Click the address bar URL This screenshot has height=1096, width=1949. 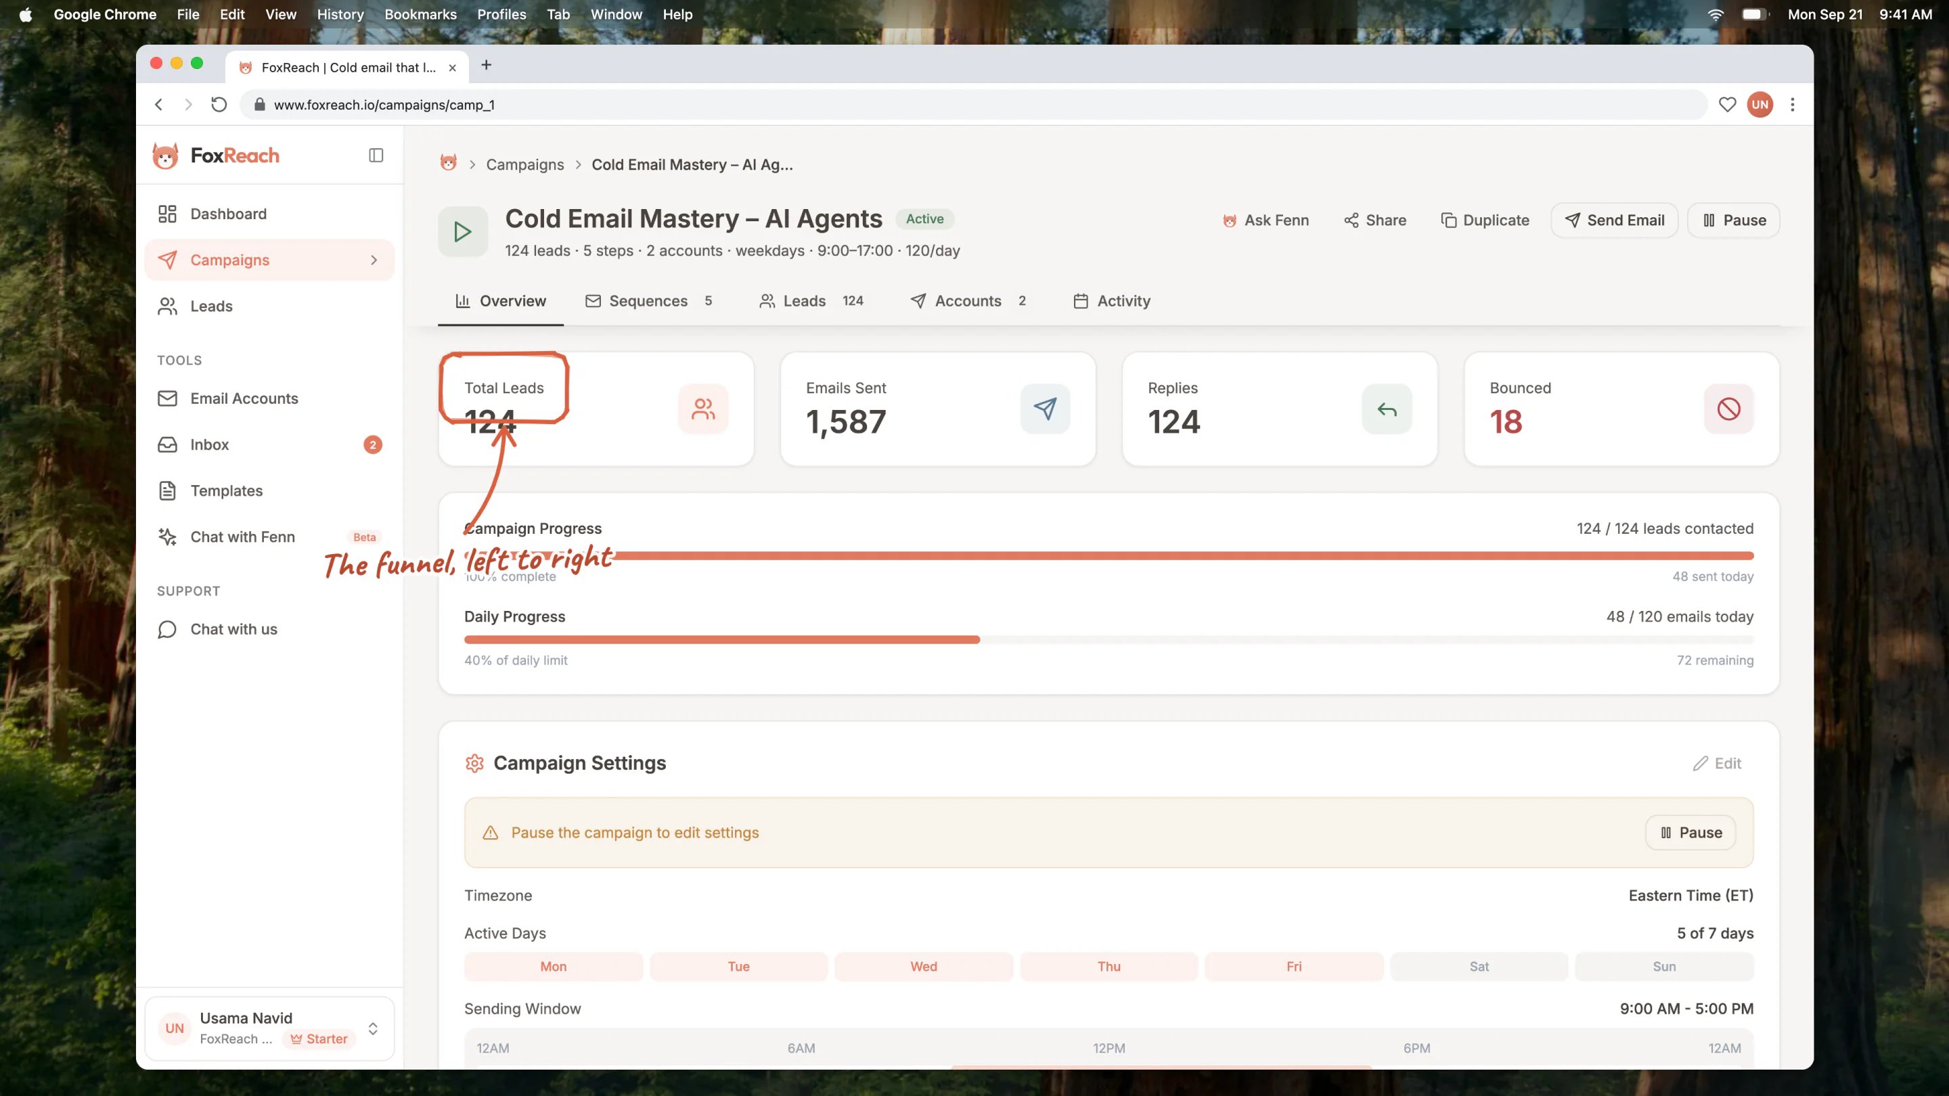[x=384, y=105]
